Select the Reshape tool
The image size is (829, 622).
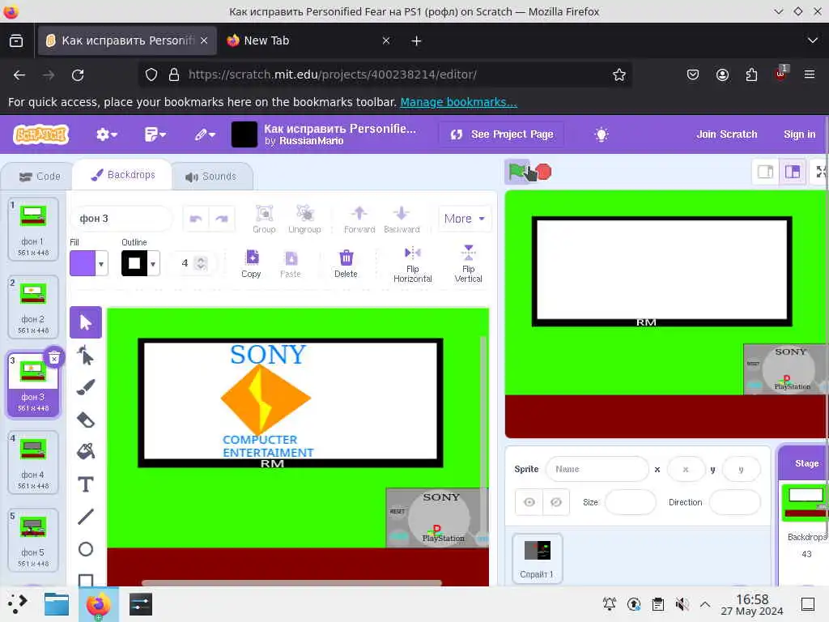86,356
